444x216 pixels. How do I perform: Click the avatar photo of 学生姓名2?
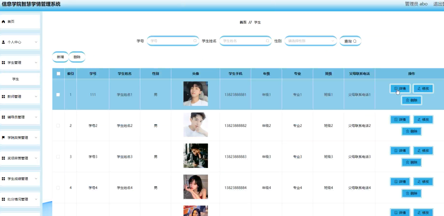click(195, 125)
